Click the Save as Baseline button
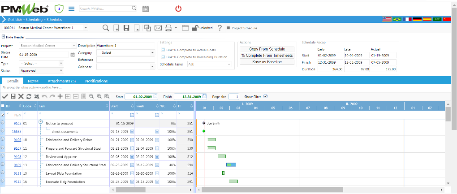This screenshot has height=194, width=457. (267, 62)
